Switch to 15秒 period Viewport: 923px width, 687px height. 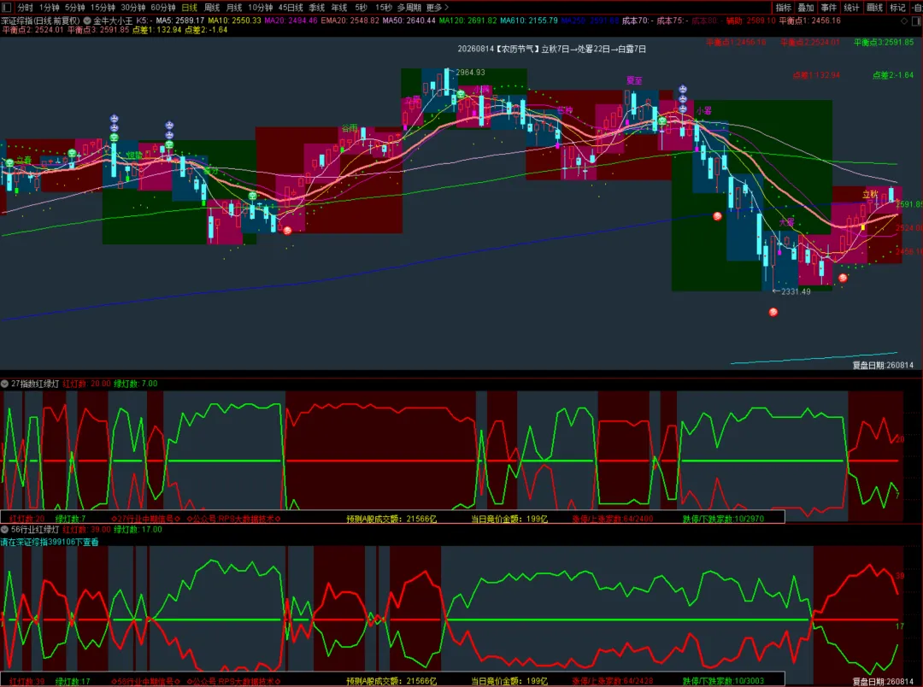383,8
